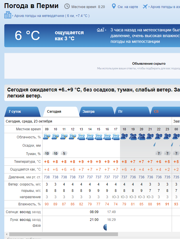The width and height of the screenshot is (180, 239).
Task: Click cloudiness icon for hour 12
Action: coord(73,137)
